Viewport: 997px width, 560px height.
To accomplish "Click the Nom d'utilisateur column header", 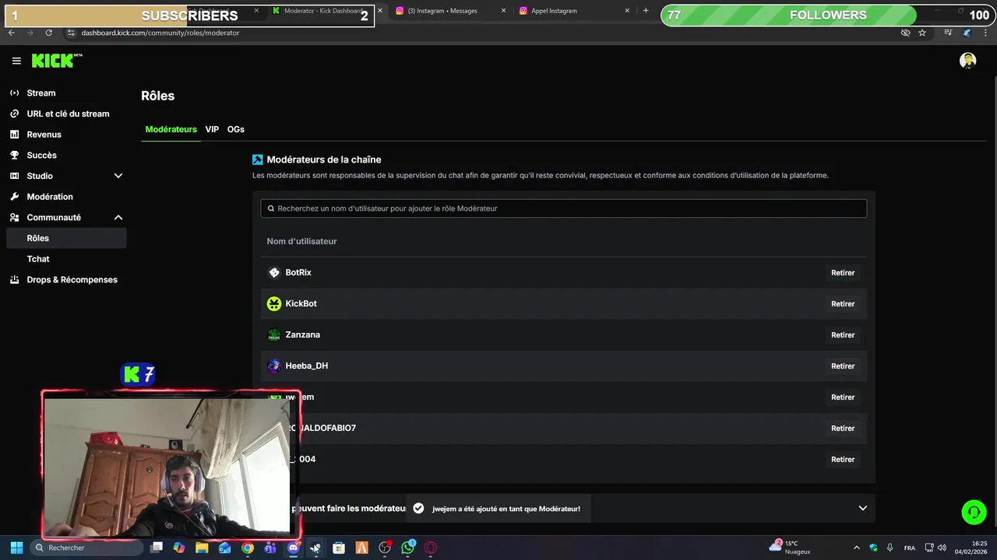I will pyautogui.click(x=302, y=241).
